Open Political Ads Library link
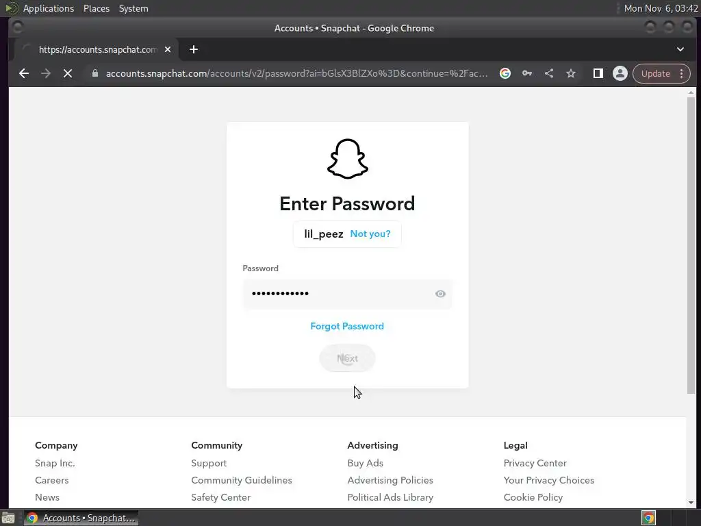701x526 pixels. coord(390,497)
